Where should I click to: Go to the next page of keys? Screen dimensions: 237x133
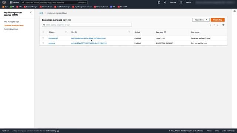(218, 25)
